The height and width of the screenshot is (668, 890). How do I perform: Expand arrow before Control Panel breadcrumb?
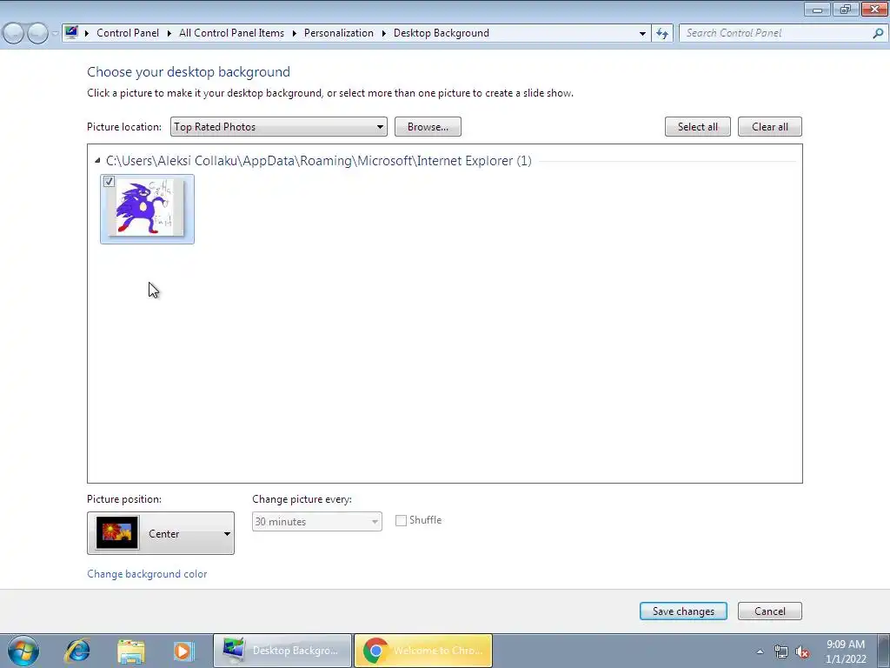(87, 34)
